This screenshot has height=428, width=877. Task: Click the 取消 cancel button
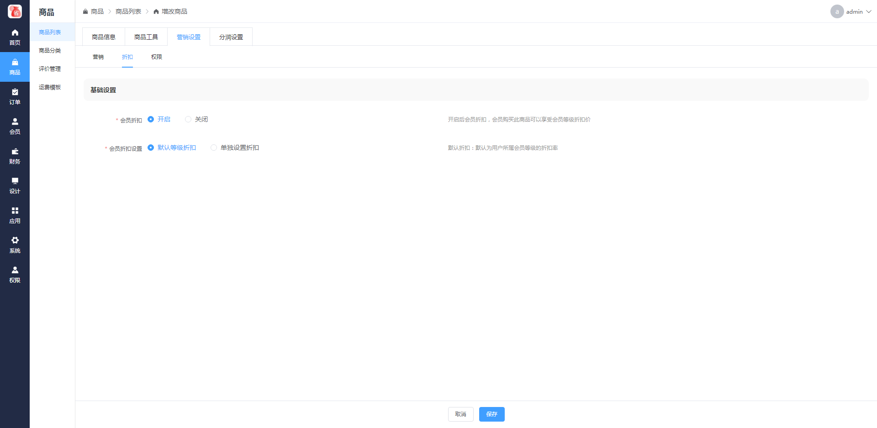460,414
